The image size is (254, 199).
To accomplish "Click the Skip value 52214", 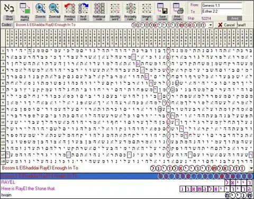I will 206,18.
